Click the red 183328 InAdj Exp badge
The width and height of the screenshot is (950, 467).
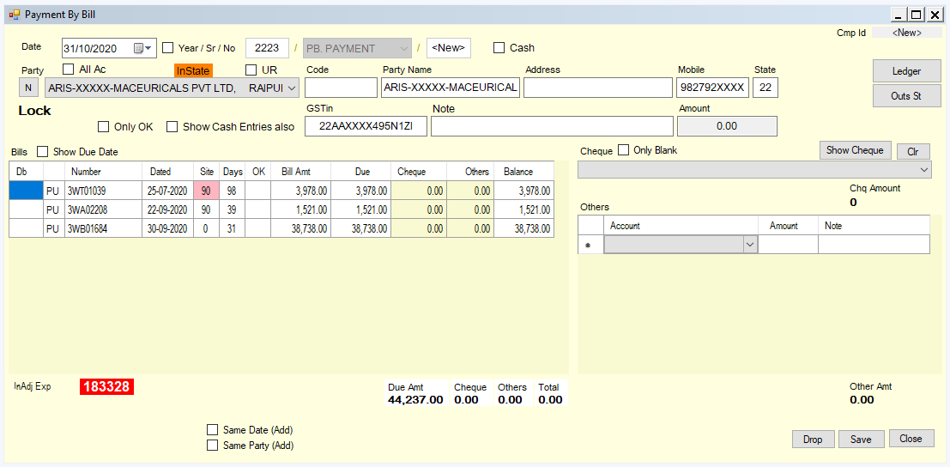[106, 387]
